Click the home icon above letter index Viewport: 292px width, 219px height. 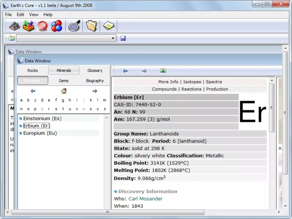pos(64,91)
